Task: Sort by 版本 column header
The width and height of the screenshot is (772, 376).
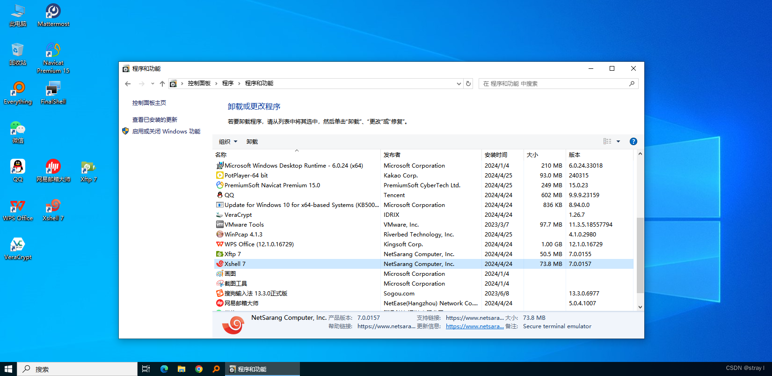Action: point(599,155)
